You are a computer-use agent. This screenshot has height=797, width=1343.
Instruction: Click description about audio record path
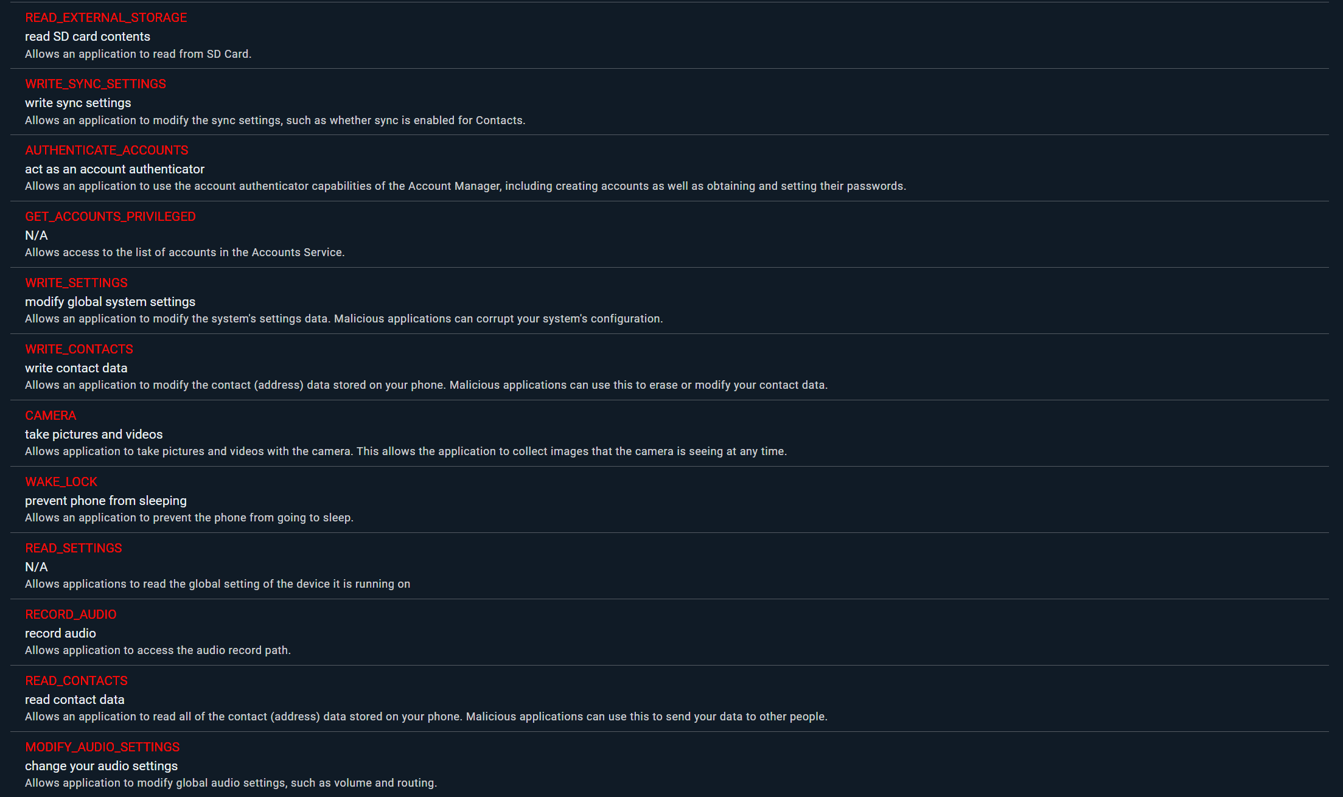coord(158,650)
